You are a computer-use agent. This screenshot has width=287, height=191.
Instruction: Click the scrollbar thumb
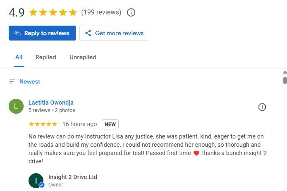(x=285, y=80)
